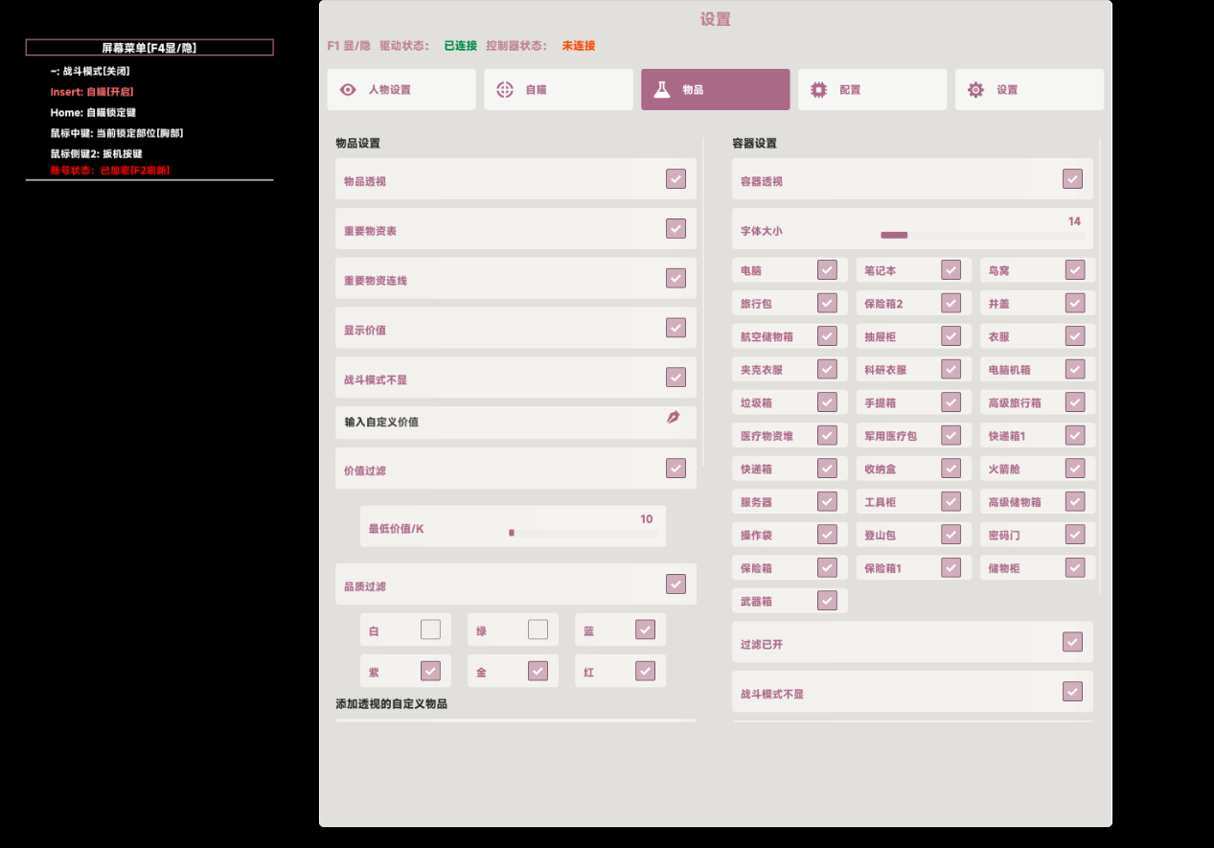The image size is (1214, 848).
Task: Disable the 容器透视 checkbox
Action: pos(1072,179)
